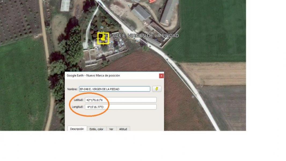Open the Altitud tab

(x=123, y=129)
